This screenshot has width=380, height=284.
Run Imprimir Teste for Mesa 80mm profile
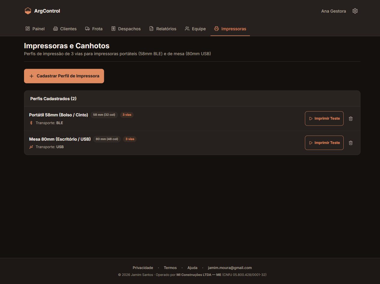pyautogui.click(x=324, y=143)
